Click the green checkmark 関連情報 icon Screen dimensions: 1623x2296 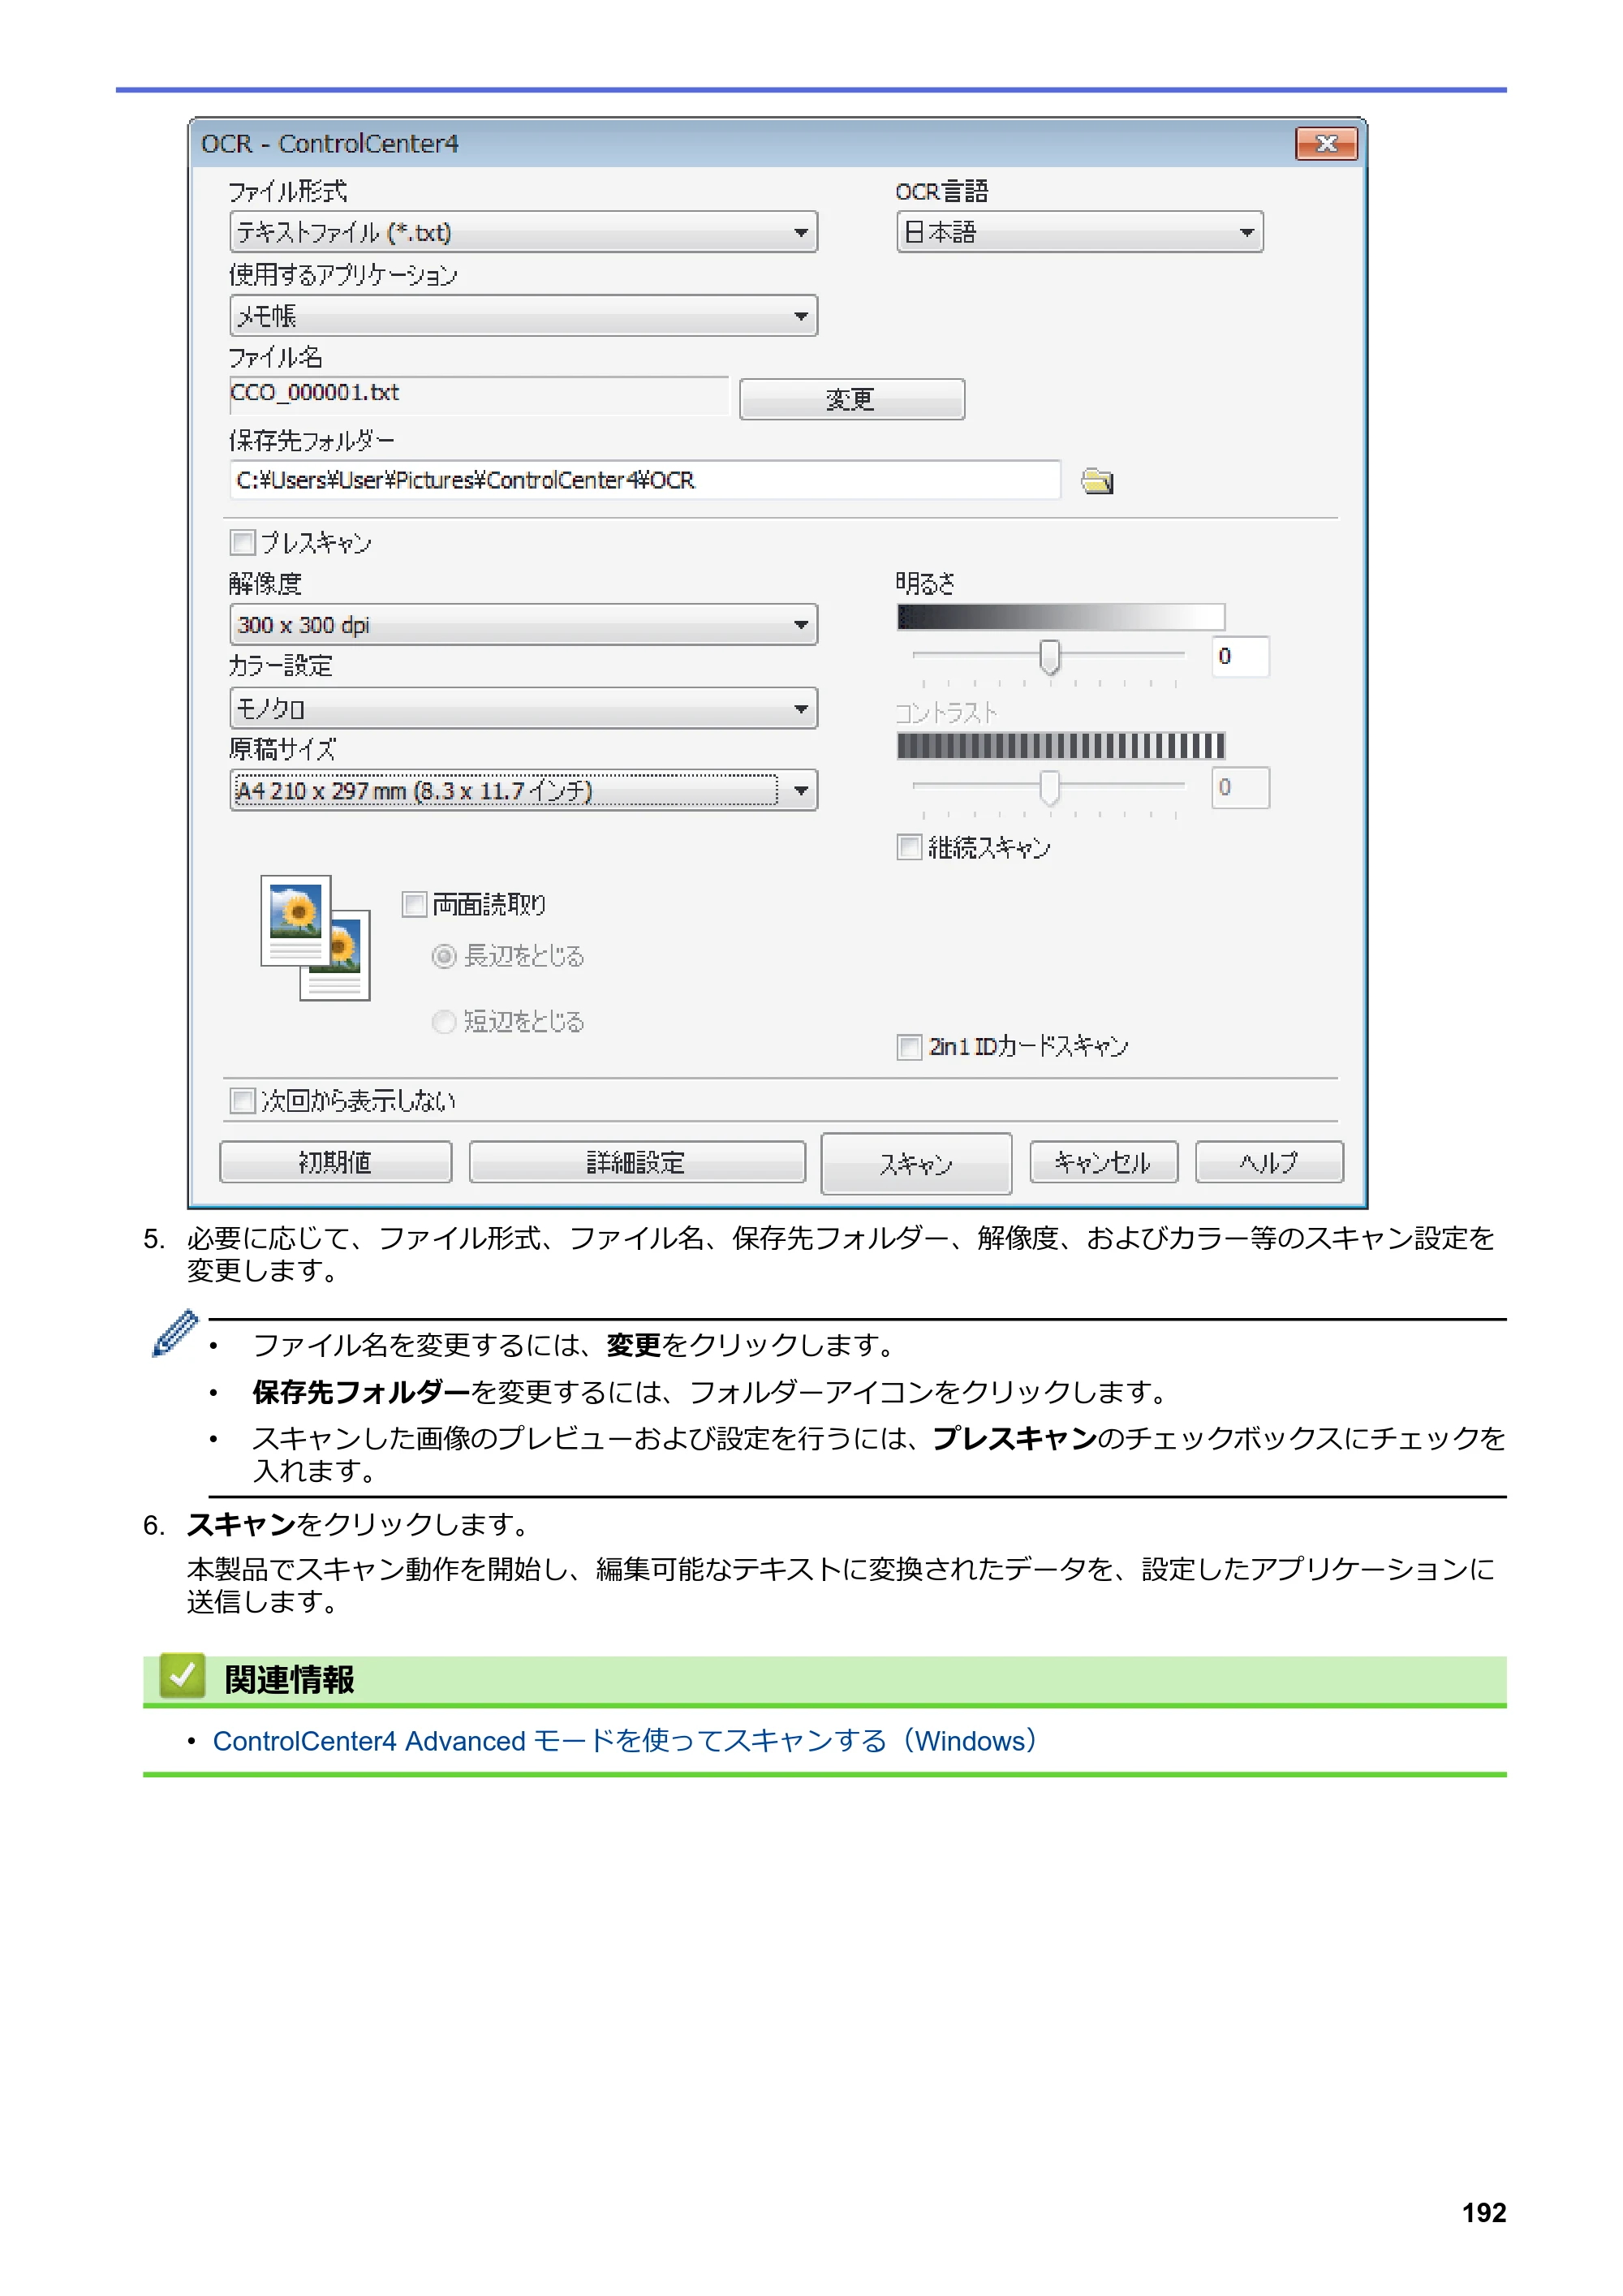tap(182, 1676)
